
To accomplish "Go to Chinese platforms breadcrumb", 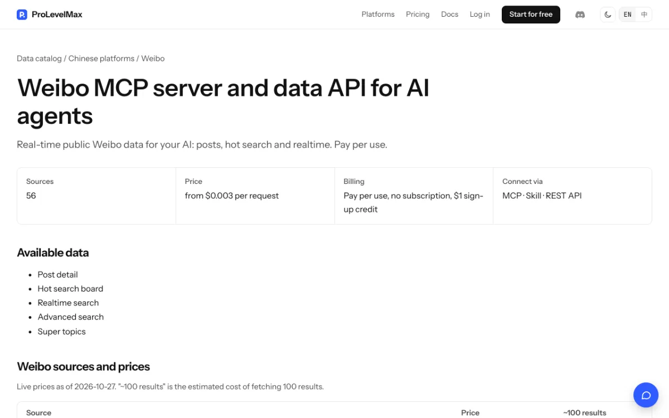I will click(x=101, y=59).
